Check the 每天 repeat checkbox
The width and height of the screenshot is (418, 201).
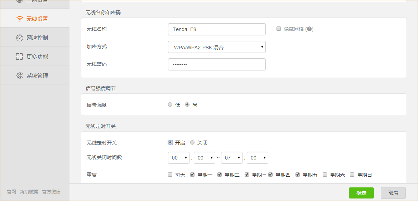pyautogui.click(x=170, y=175)
